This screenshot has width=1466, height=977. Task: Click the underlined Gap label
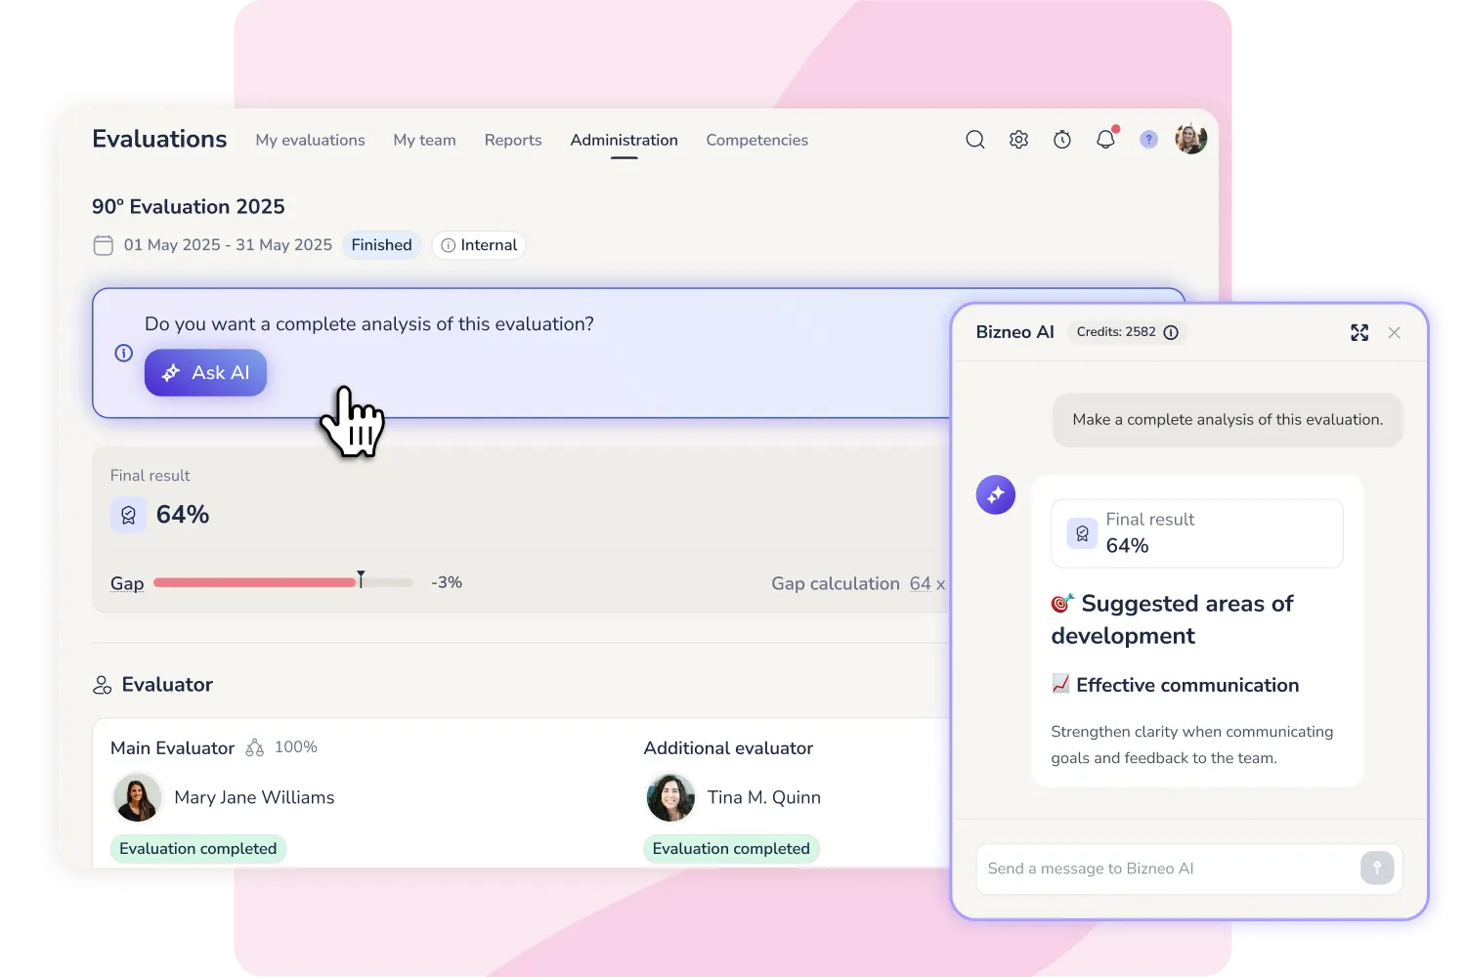pyautogui.click(x=127, y=583)
